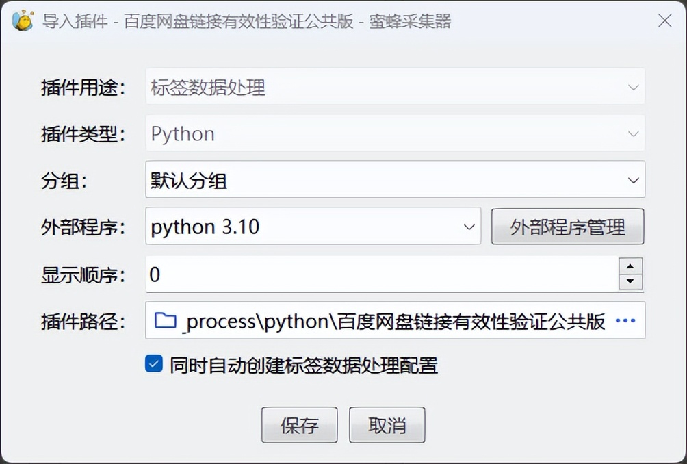
Task: Click the 默认分组 text in group combo box
Action: [189, 181]
